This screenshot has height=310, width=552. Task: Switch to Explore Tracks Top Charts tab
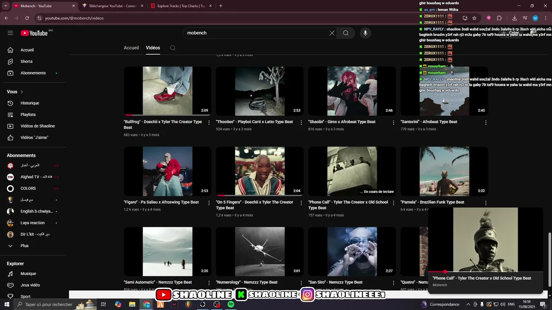pos(181,6)
